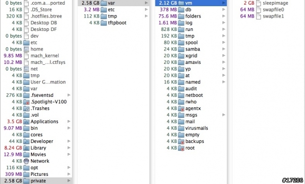
Task: Select the amavis folder name
Action: pyautogui.click(x=193, y=62)
